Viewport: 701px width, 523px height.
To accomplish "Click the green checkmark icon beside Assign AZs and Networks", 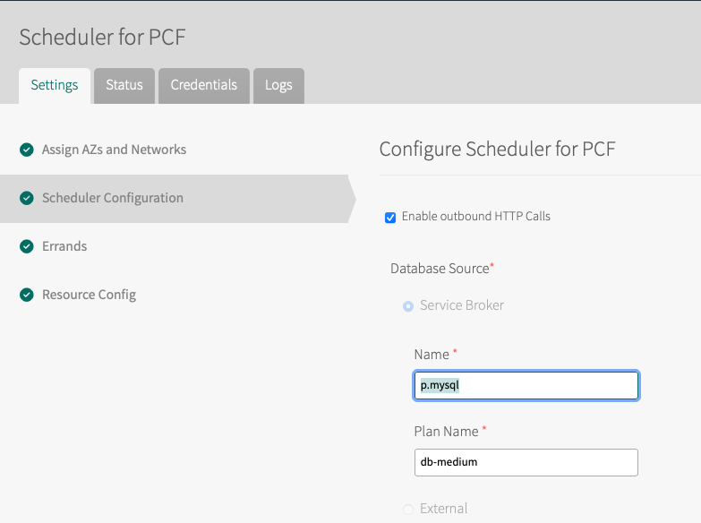I will coord(27,150).
